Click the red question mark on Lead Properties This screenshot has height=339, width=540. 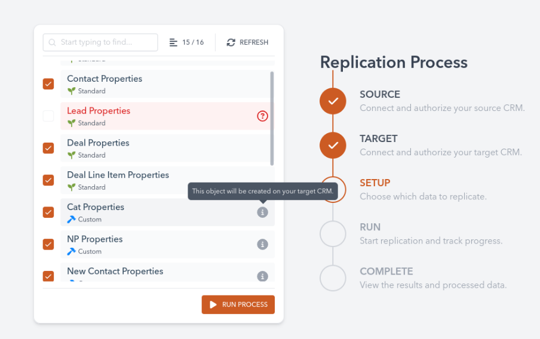point(262,116)
